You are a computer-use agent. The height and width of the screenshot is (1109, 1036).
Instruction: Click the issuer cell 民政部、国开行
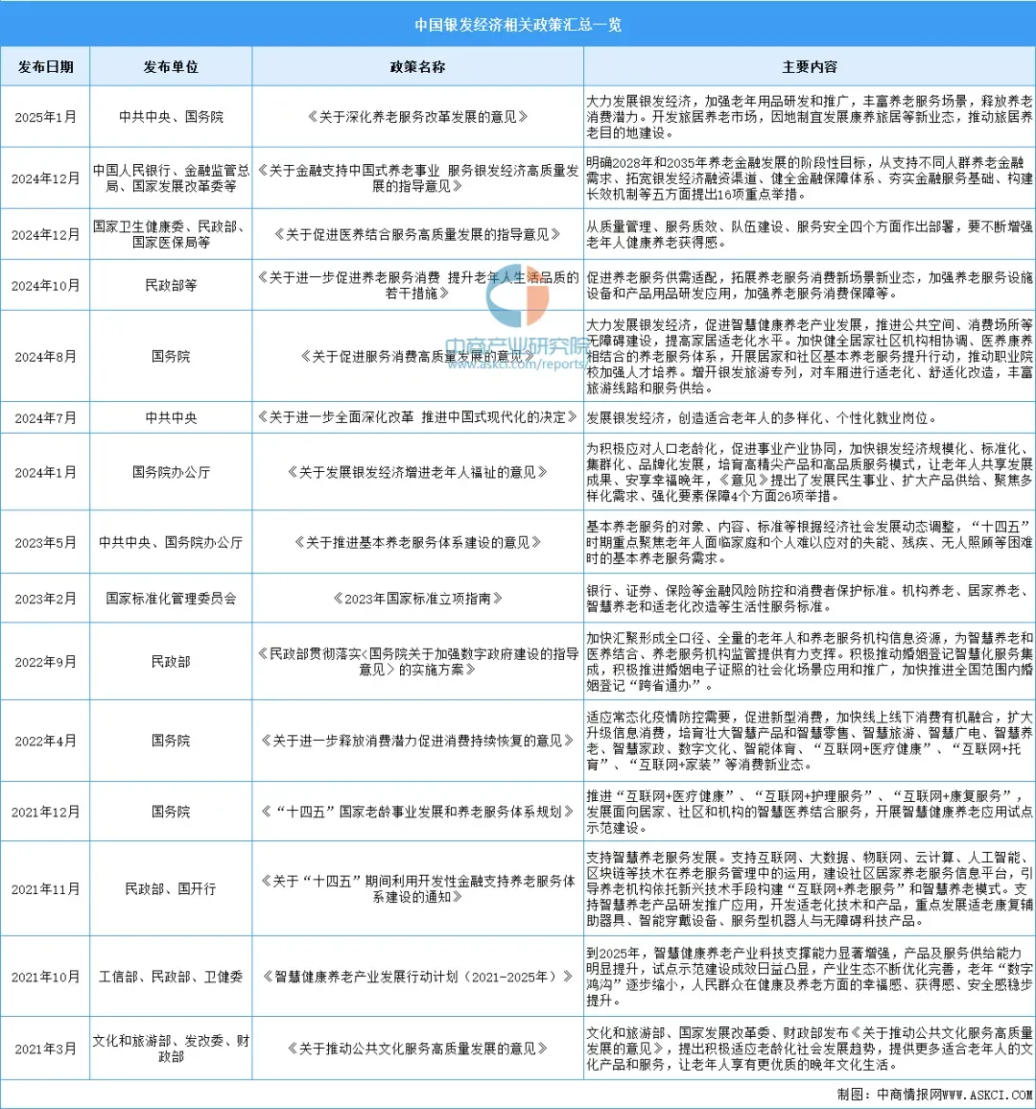coord(171,889)
